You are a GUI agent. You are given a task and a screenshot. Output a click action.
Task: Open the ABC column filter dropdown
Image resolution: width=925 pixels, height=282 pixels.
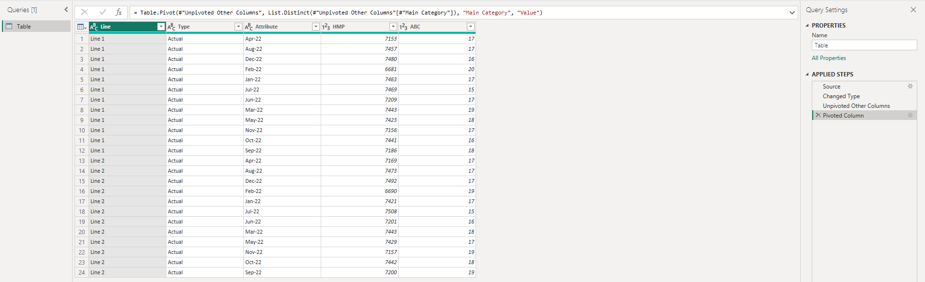point(471,27)
